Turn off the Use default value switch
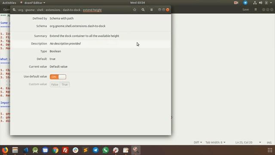 coord(58,77)
